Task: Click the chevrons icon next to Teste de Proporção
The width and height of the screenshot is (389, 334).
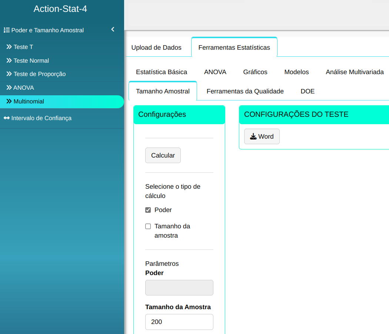Action: tap(9, 74)
